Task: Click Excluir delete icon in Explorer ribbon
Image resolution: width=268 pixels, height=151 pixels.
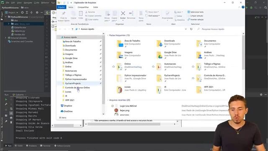Action: pyautogui.click(x=123, y=13)
